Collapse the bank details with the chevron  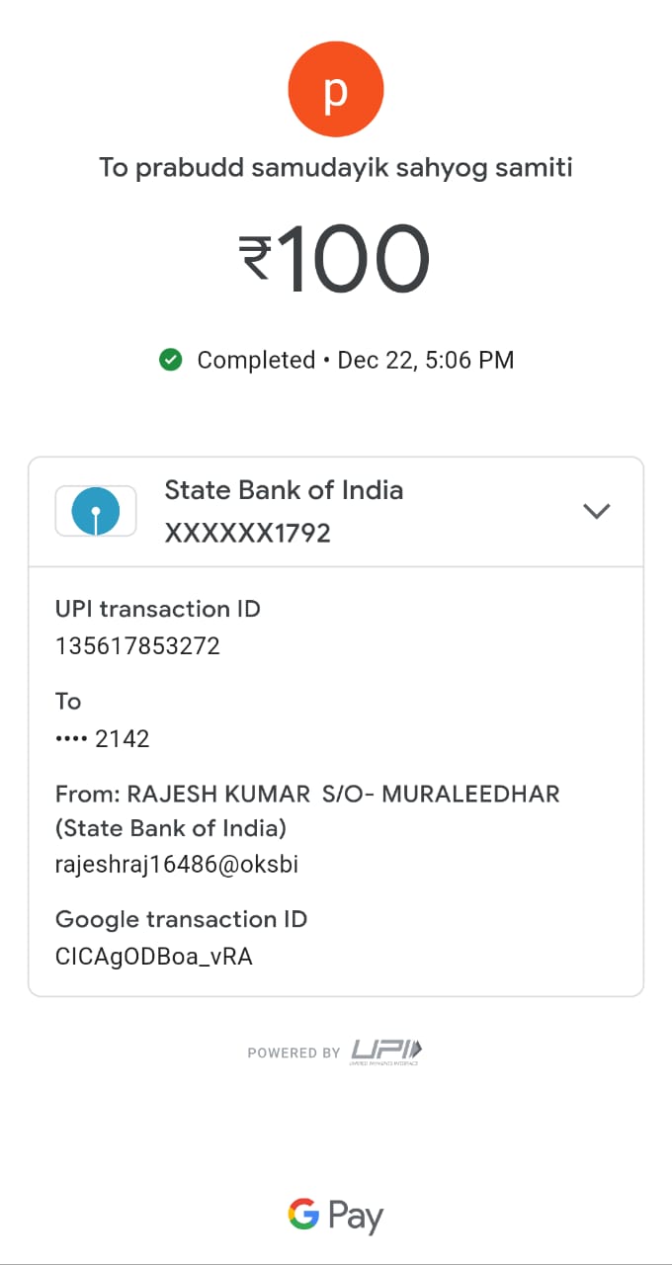(x=597, y=511)
